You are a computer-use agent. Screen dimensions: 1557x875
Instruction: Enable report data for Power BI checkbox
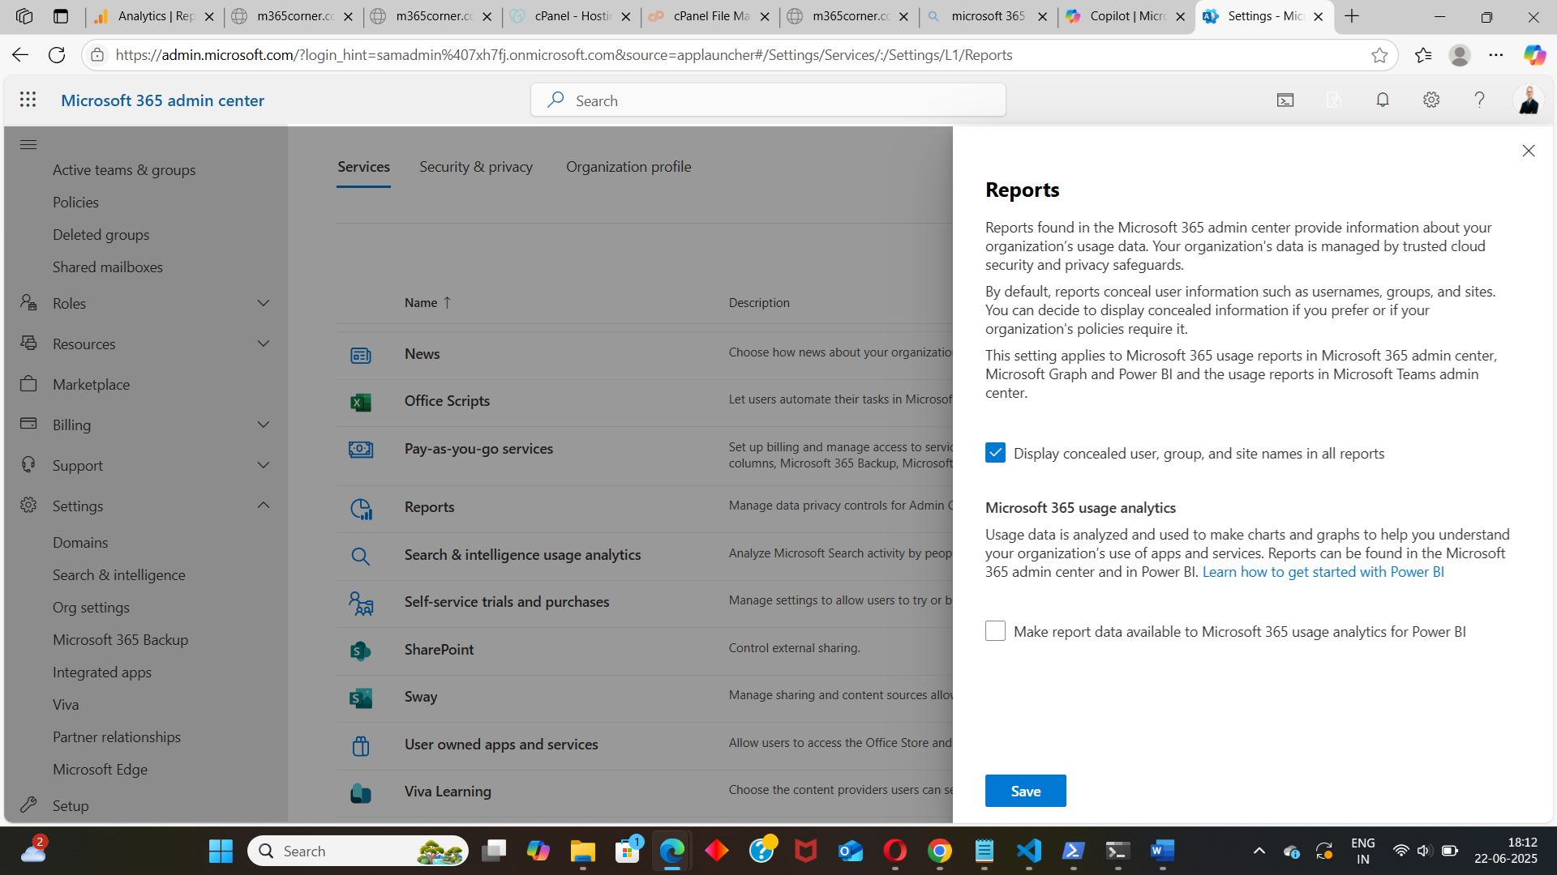[995, 631]
